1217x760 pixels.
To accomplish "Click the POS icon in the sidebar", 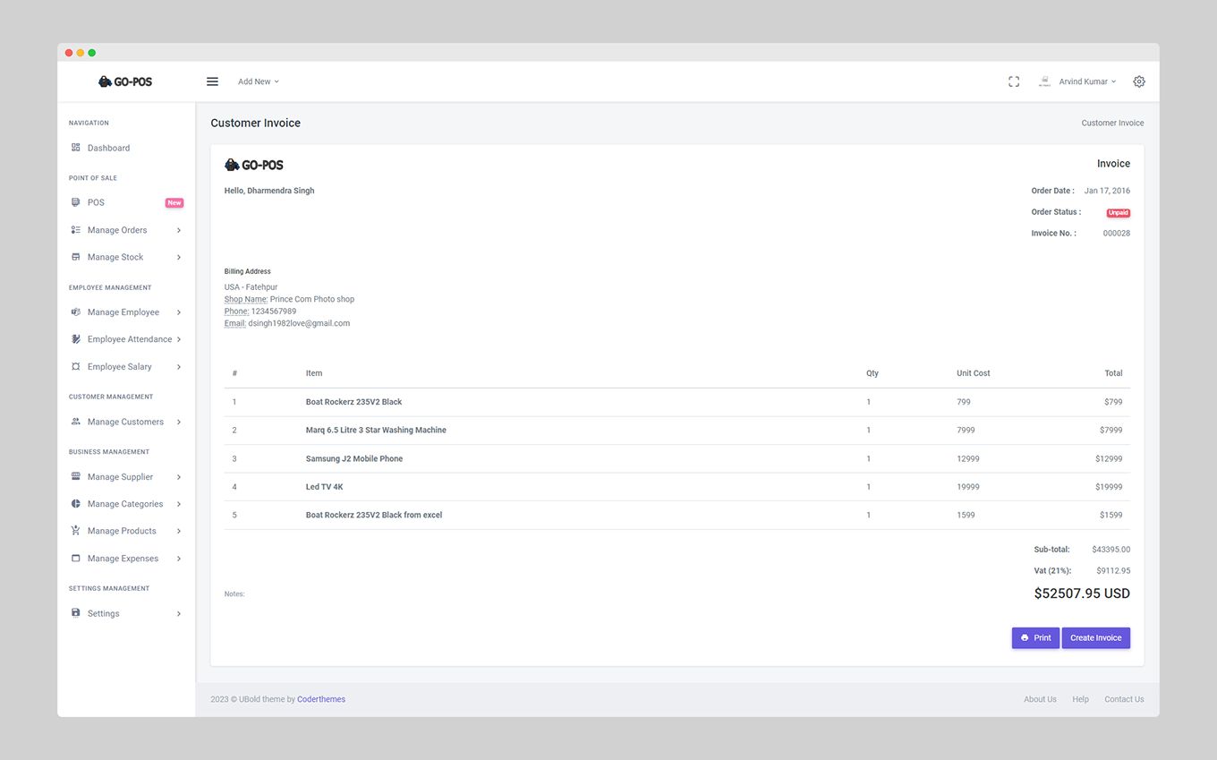I will pyautogui.click(x=76, y=202).
